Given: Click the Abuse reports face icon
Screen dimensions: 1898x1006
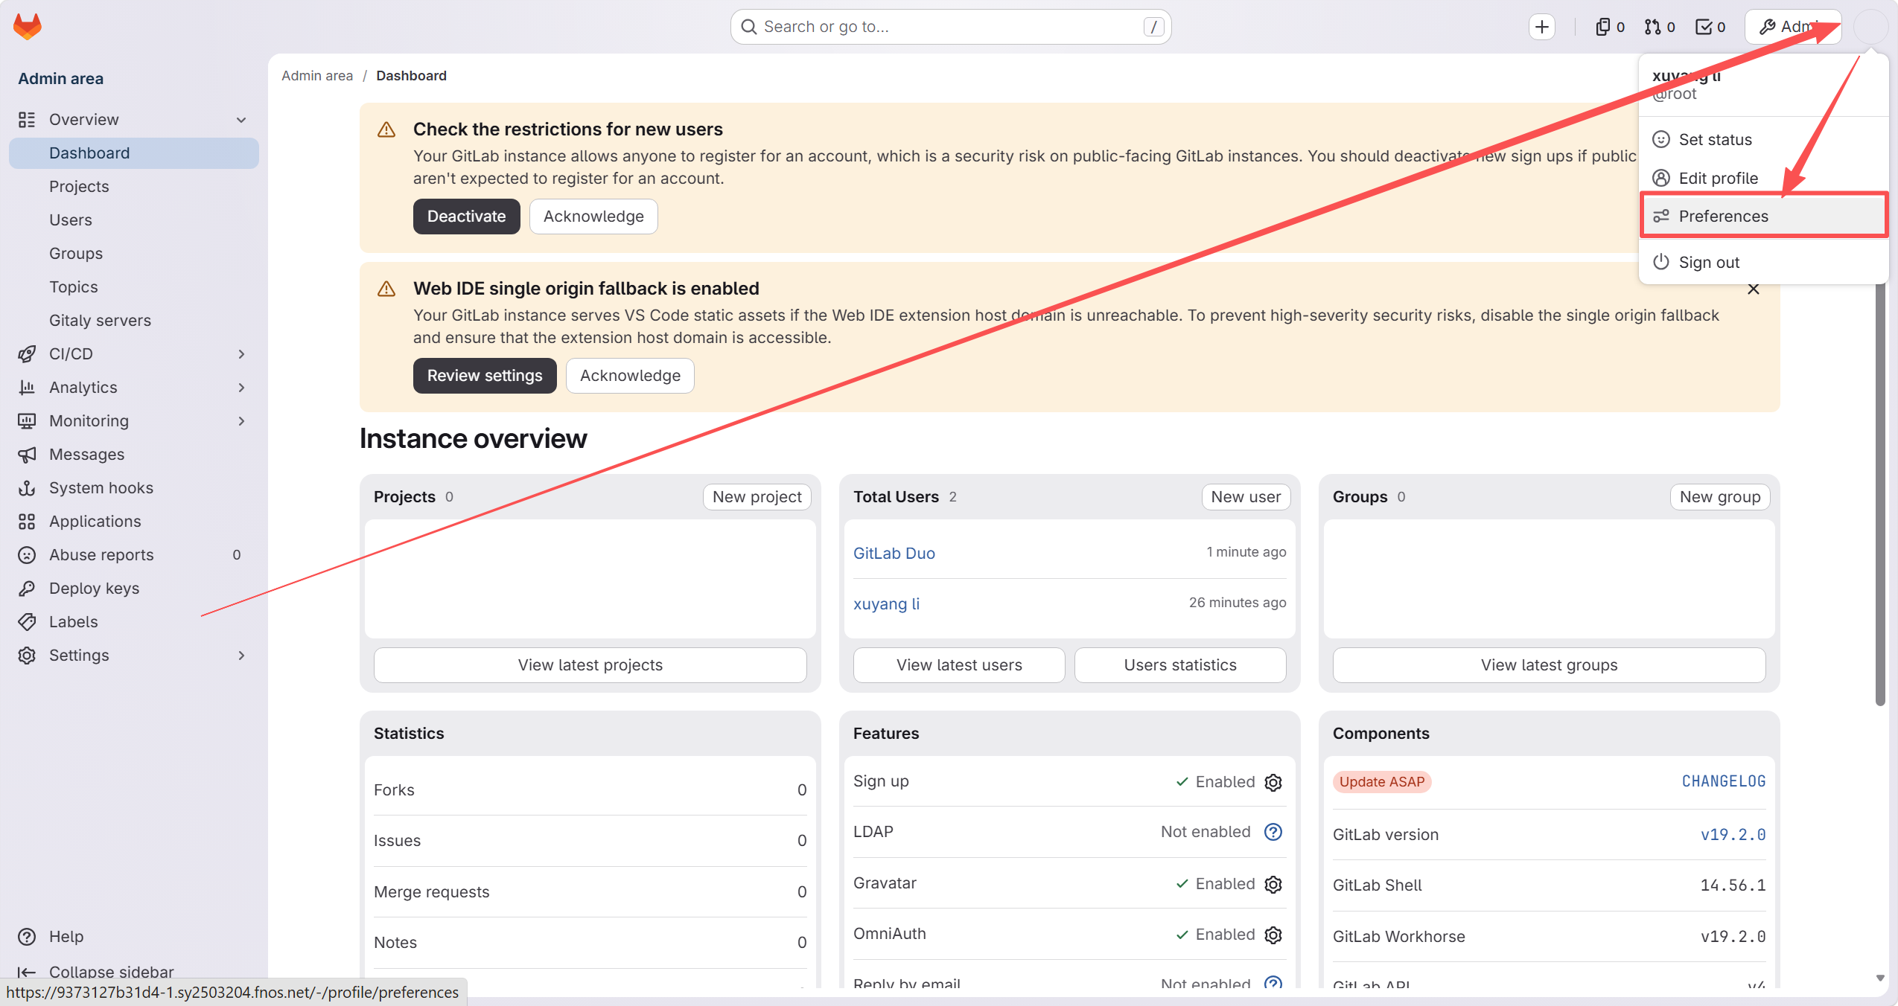Looking at the screenshot, I should (27, 555).
